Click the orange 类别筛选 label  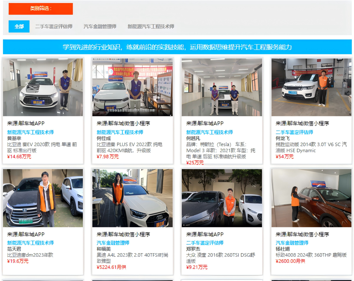point(41,9)
